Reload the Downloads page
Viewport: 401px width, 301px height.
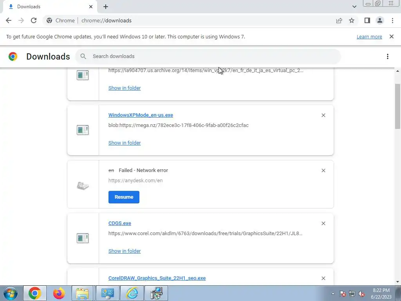(x=34, y=20)
